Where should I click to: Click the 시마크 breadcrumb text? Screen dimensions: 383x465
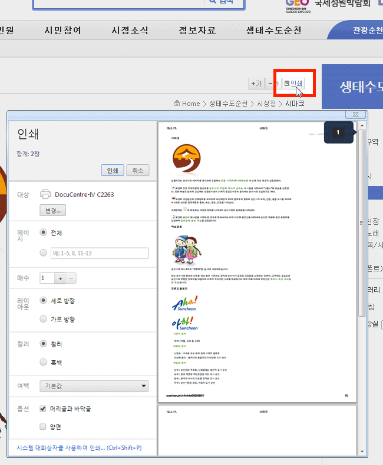(x=295, y=104)
